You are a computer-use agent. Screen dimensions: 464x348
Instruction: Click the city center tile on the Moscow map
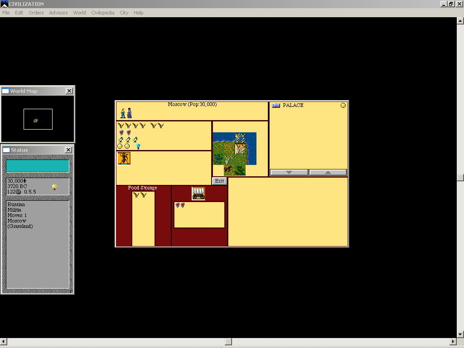pos(240,149)
